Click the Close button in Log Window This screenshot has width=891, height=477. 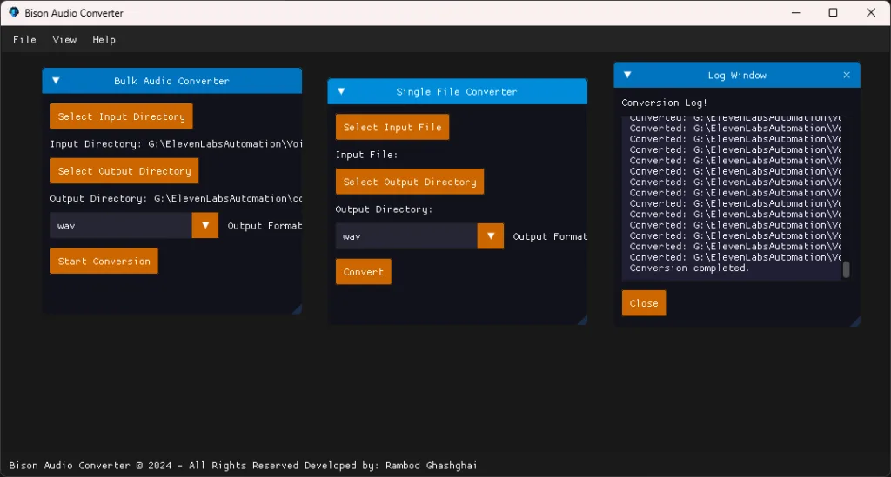click(644, 303)
